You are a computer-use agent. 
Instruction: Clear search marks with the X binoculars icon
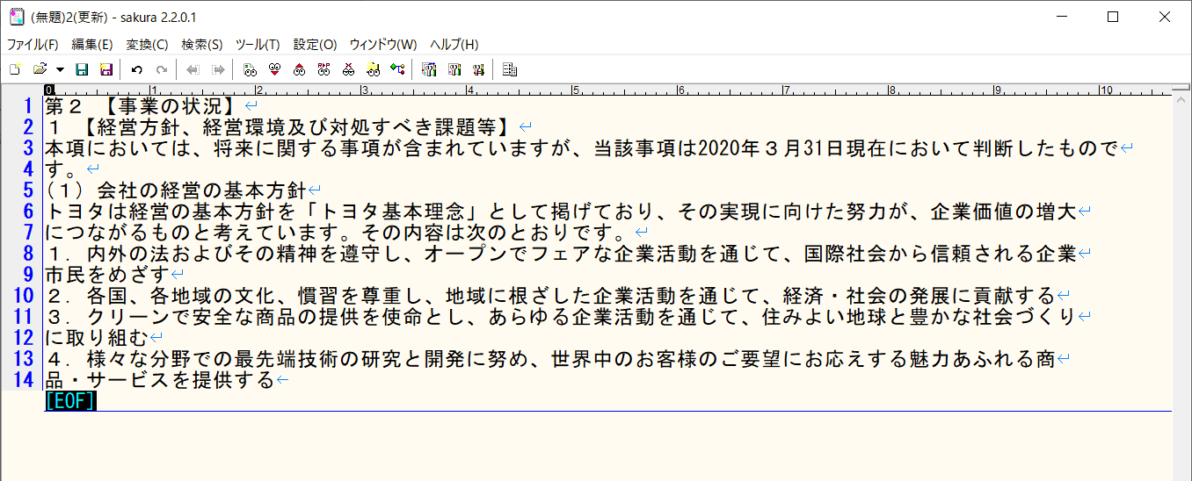pyautogui.click(x=348, y=69)
